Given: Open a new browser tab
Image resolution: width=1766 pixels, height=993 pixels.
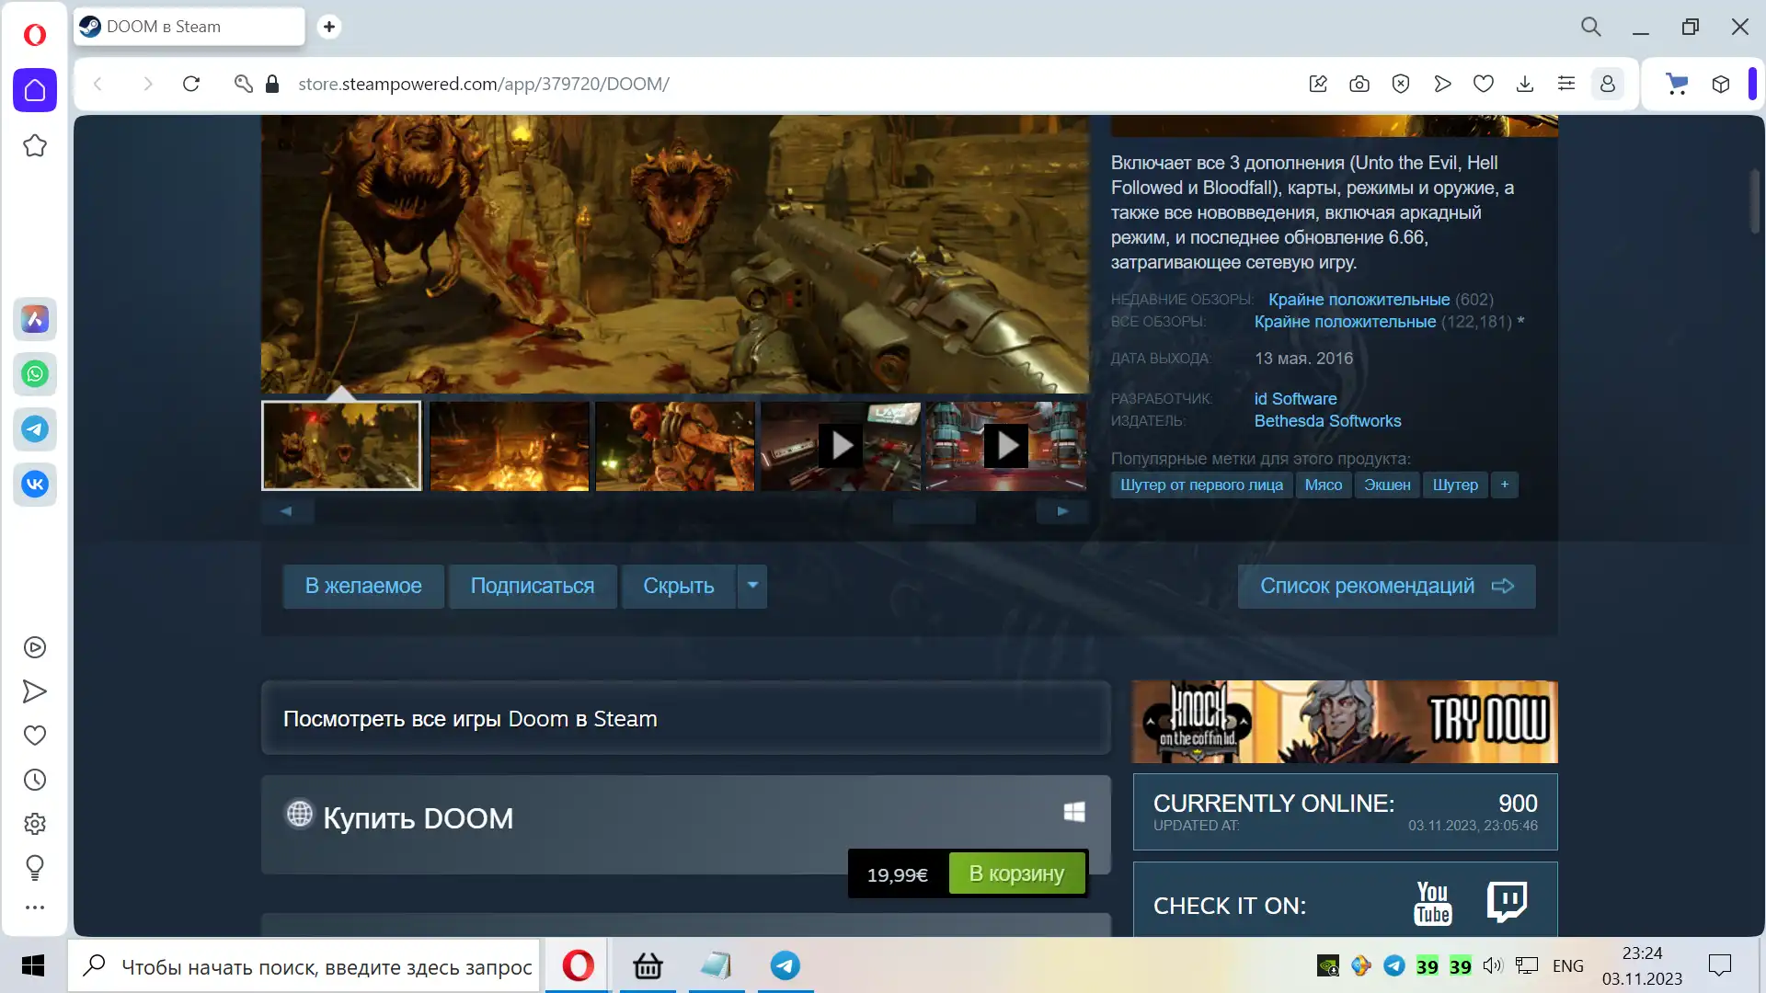Looking at the screenshot, I should (x=329, y=27).
